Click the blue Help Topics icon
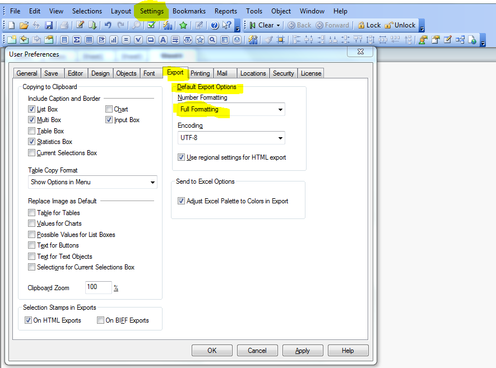 pyautogui.click(x=215, y=25)
